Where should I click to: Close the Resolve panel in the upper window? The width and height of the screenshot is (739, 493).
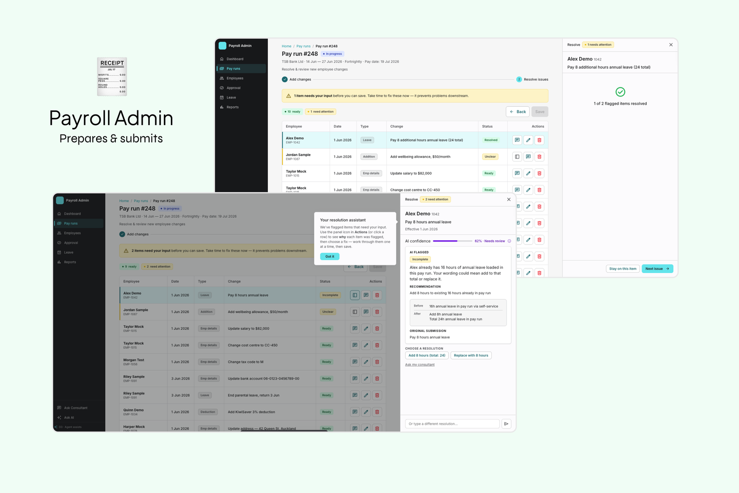pyautogui.click(x=671, y=45)
